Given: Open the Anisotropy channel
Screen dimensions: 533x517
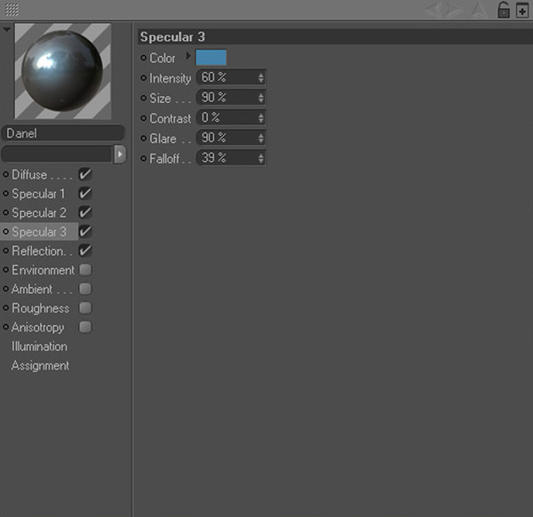Looking at the screenshot, I should 37,327.
